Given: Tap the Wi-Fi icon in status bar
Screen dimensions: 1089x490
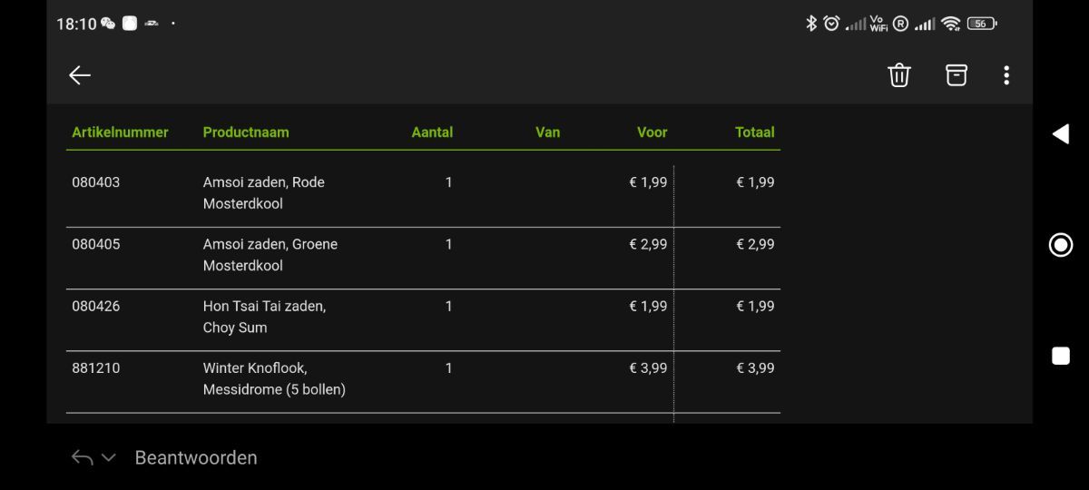Looking at the screenshot, I should (950, 24).
